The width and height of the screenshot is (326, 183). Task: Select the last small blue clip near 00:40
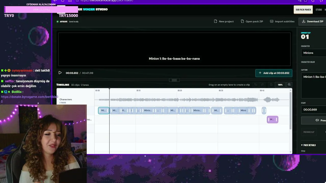264,110
